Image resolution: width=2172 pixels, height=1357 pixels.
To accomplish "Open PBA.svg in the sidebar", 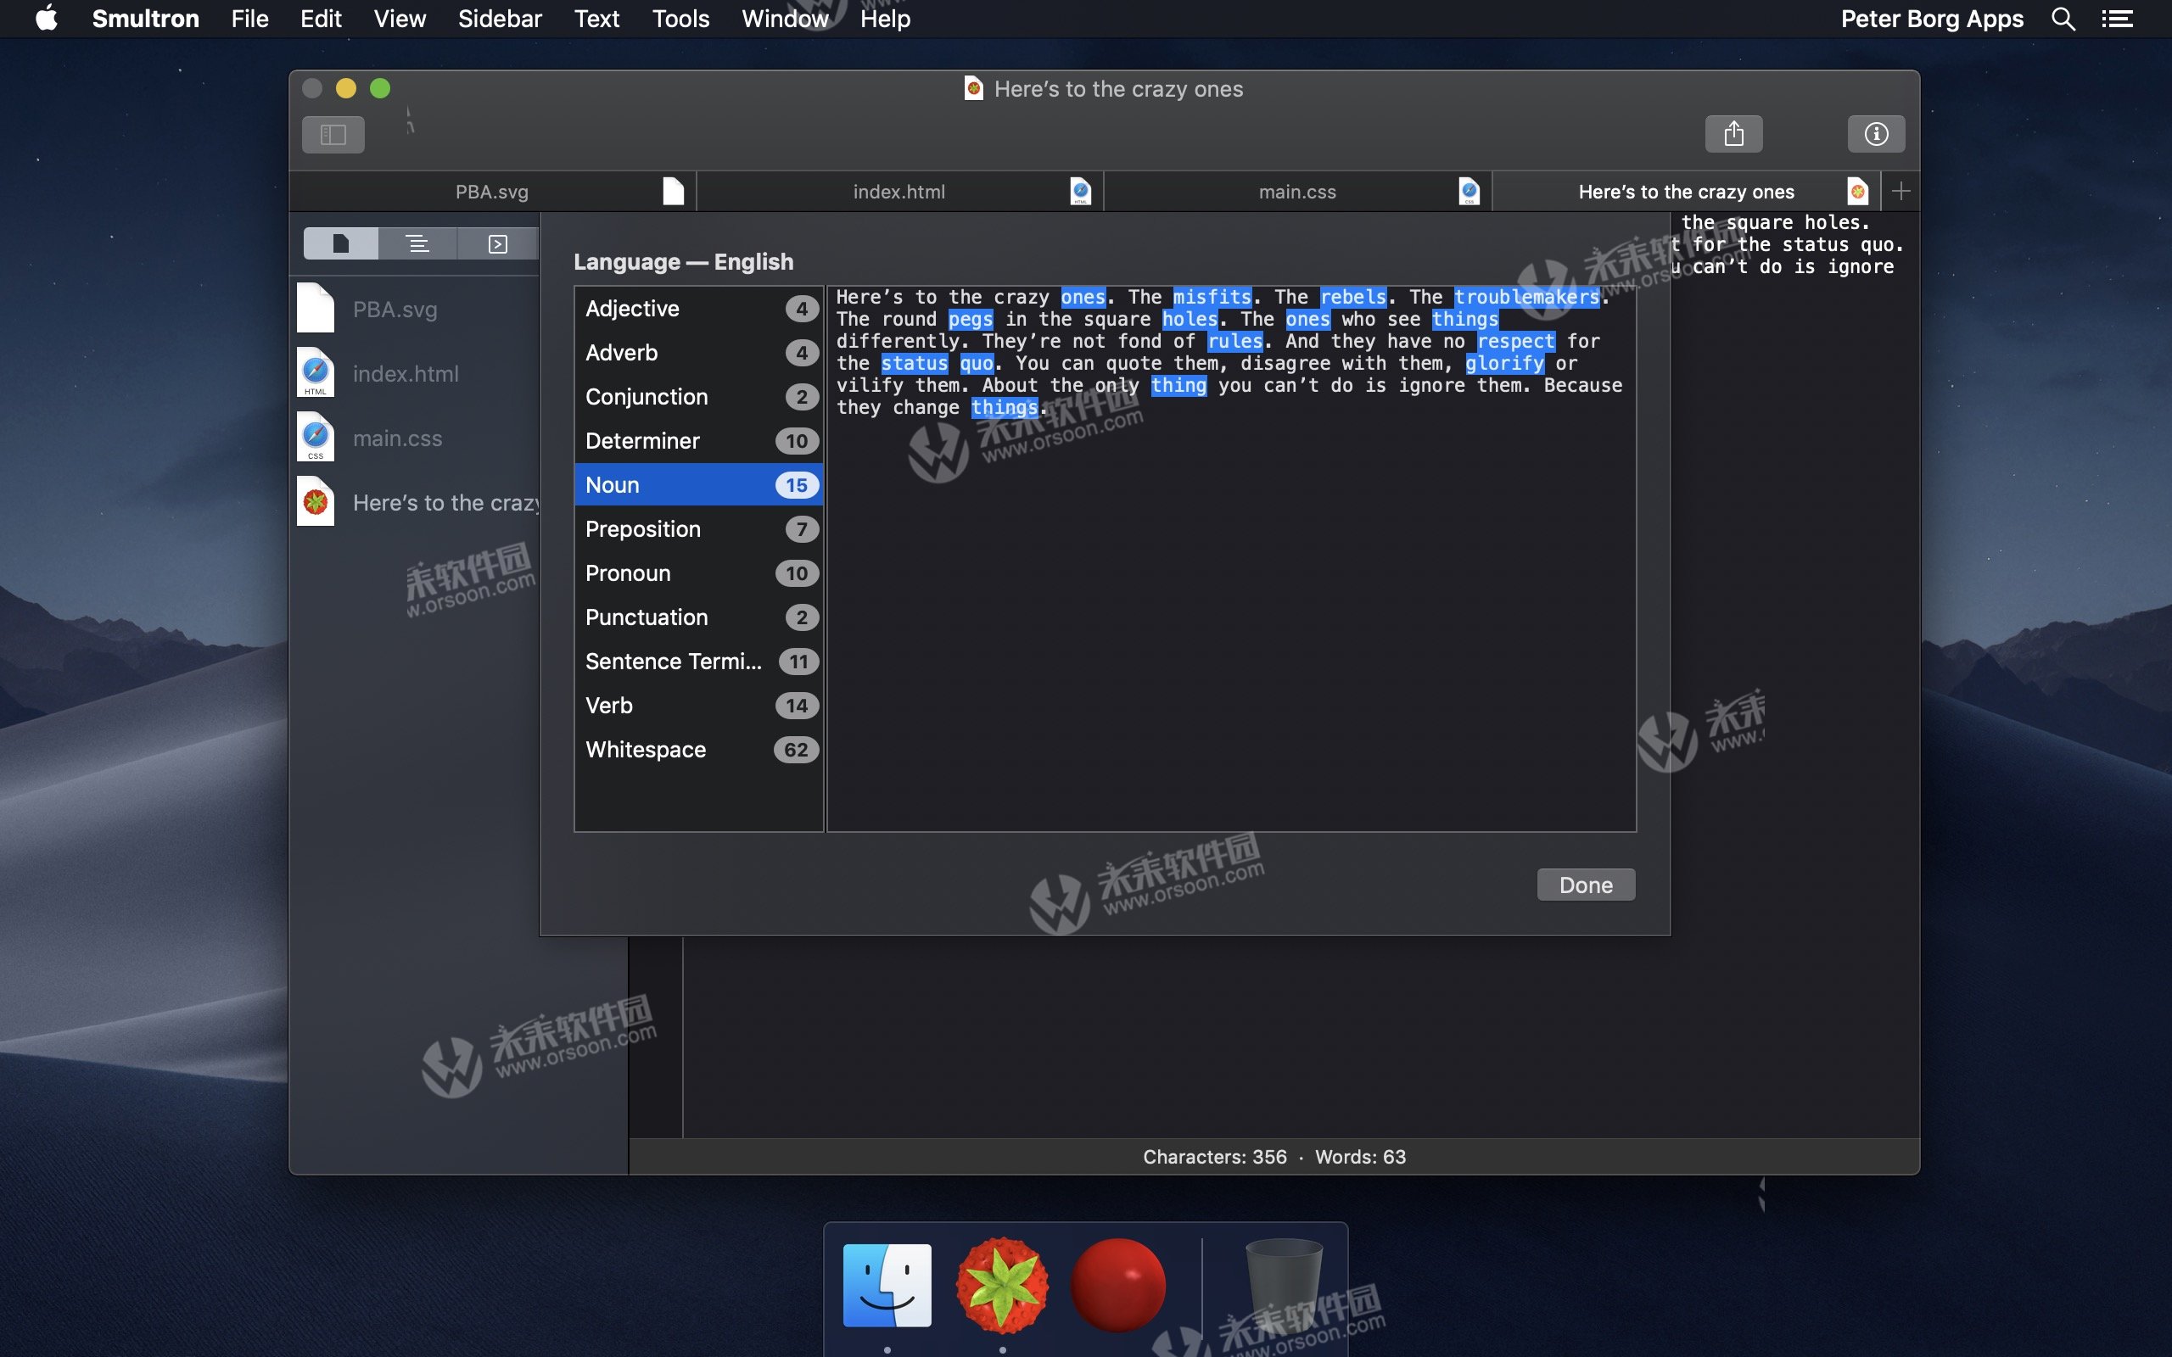I will (x=395, y=310).
